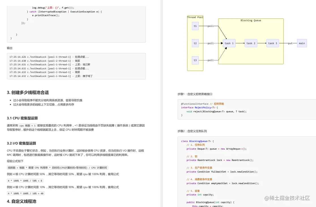316x207 pixels.
Task: Click the code line declaring "Deque<T> queue"
Action: tap(216, 149)
